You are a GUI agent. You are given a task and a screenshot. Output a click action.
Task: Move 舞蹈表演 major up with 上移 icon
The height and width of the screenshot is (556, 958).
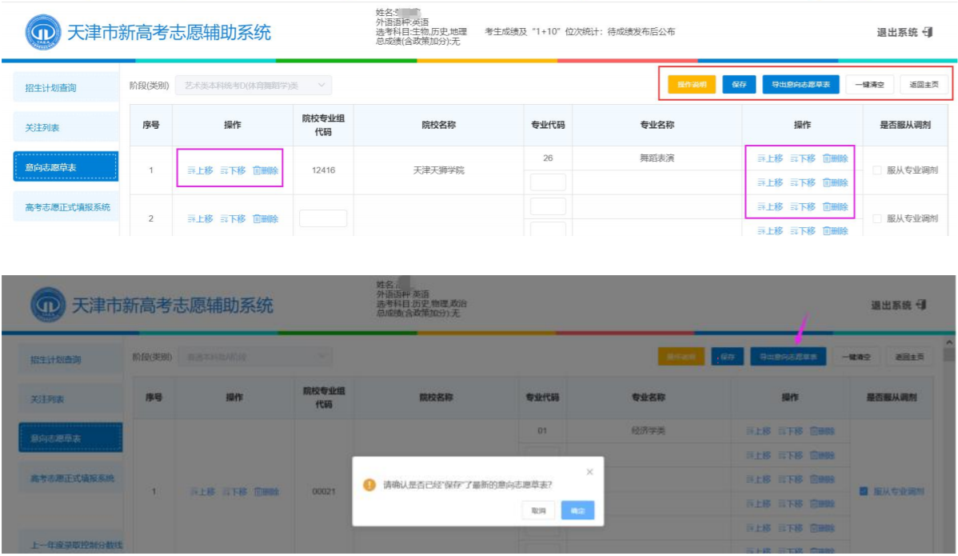761,158
